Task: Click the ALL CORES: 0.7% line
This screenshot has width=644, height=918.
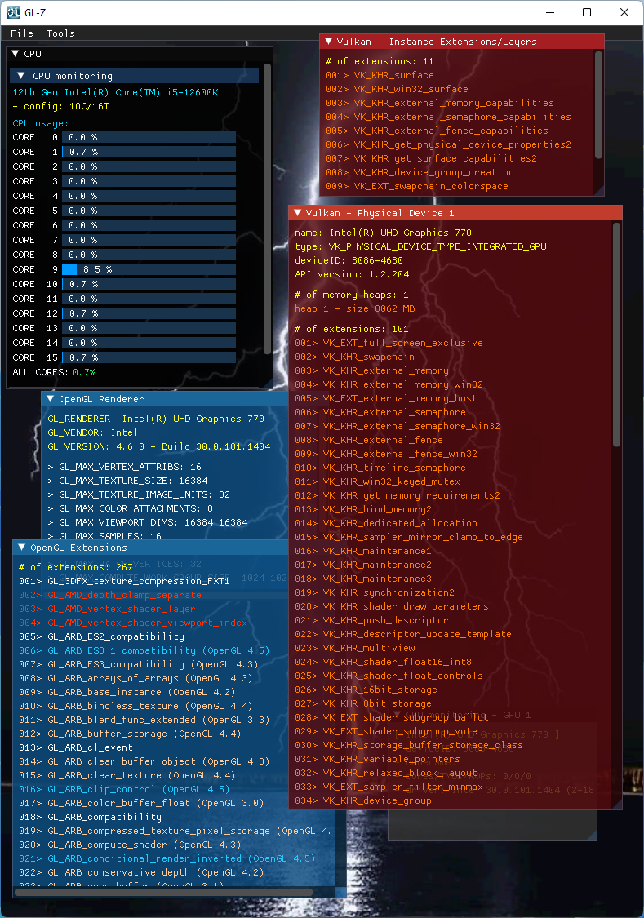Action: pos(54,372)
